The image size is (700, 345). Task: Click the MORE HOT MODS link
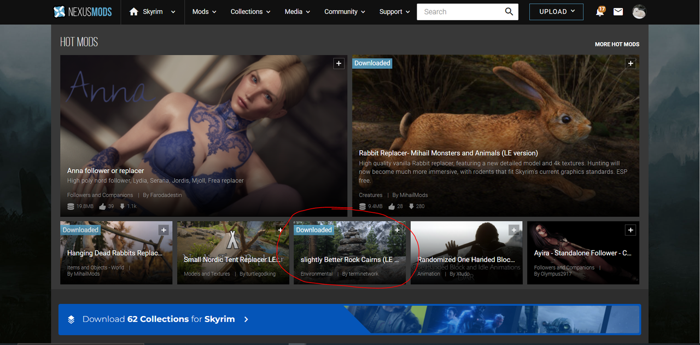click(617, 44)
